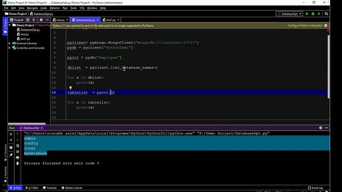This screenshot has width=342, height=192.
Task: Click the intention light bulb on line 13
Action: tap(71, 87)
